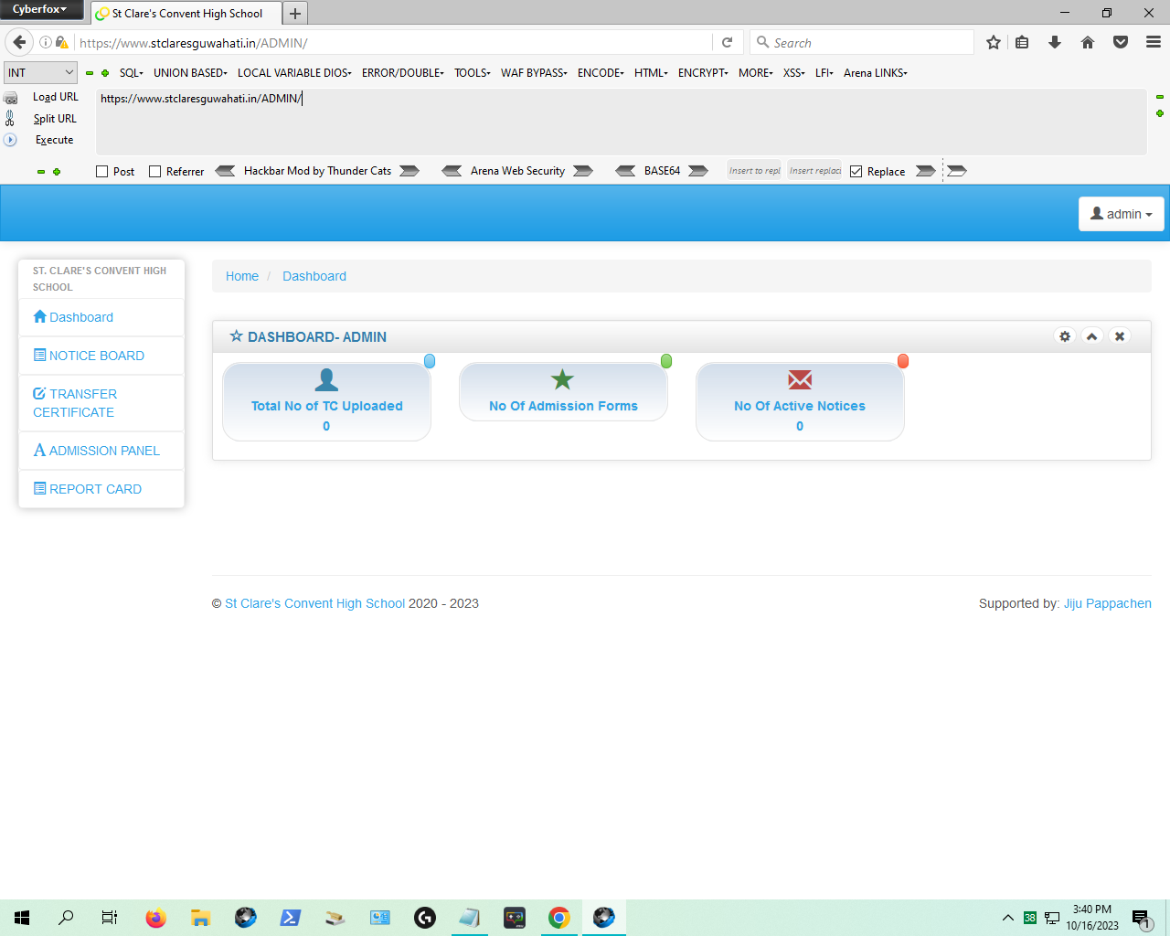Open the admin user dropdown
The width and height of the screenshot is (1170, 936).
click(x=1122, y=214)
